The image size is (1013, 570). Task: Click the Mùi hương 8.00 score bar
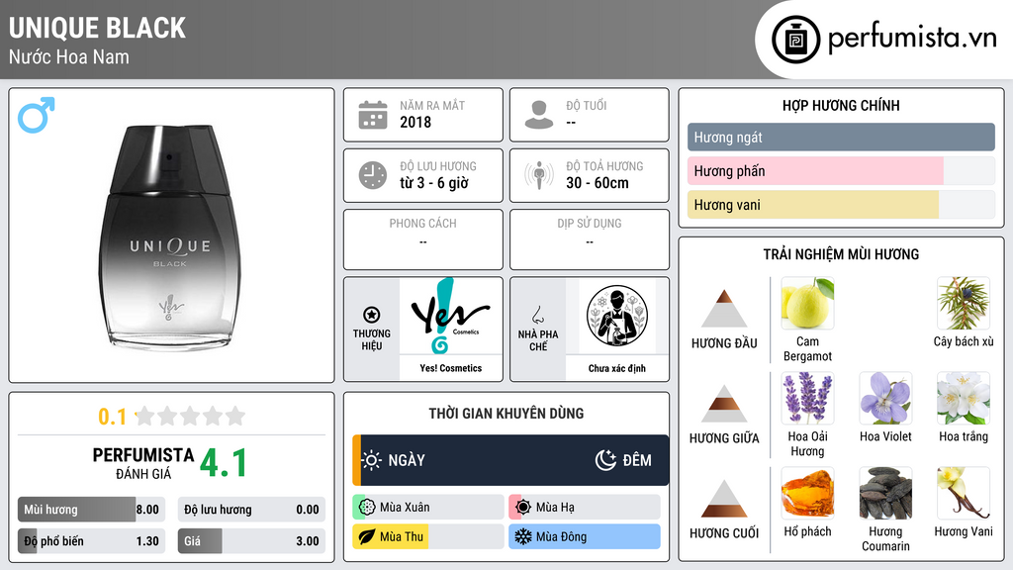[x=91, y=510]
